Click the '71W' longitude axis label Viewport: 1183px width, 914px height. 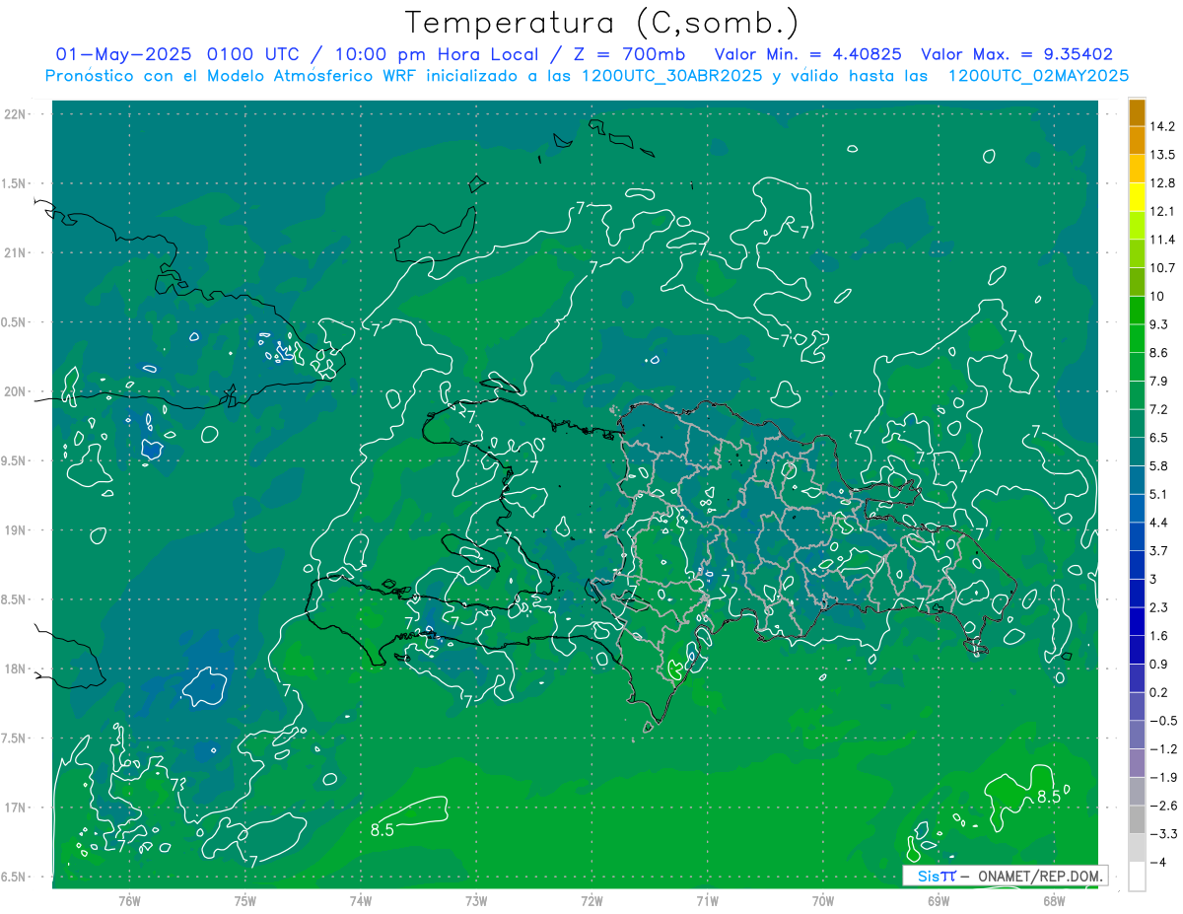[707, 900]
